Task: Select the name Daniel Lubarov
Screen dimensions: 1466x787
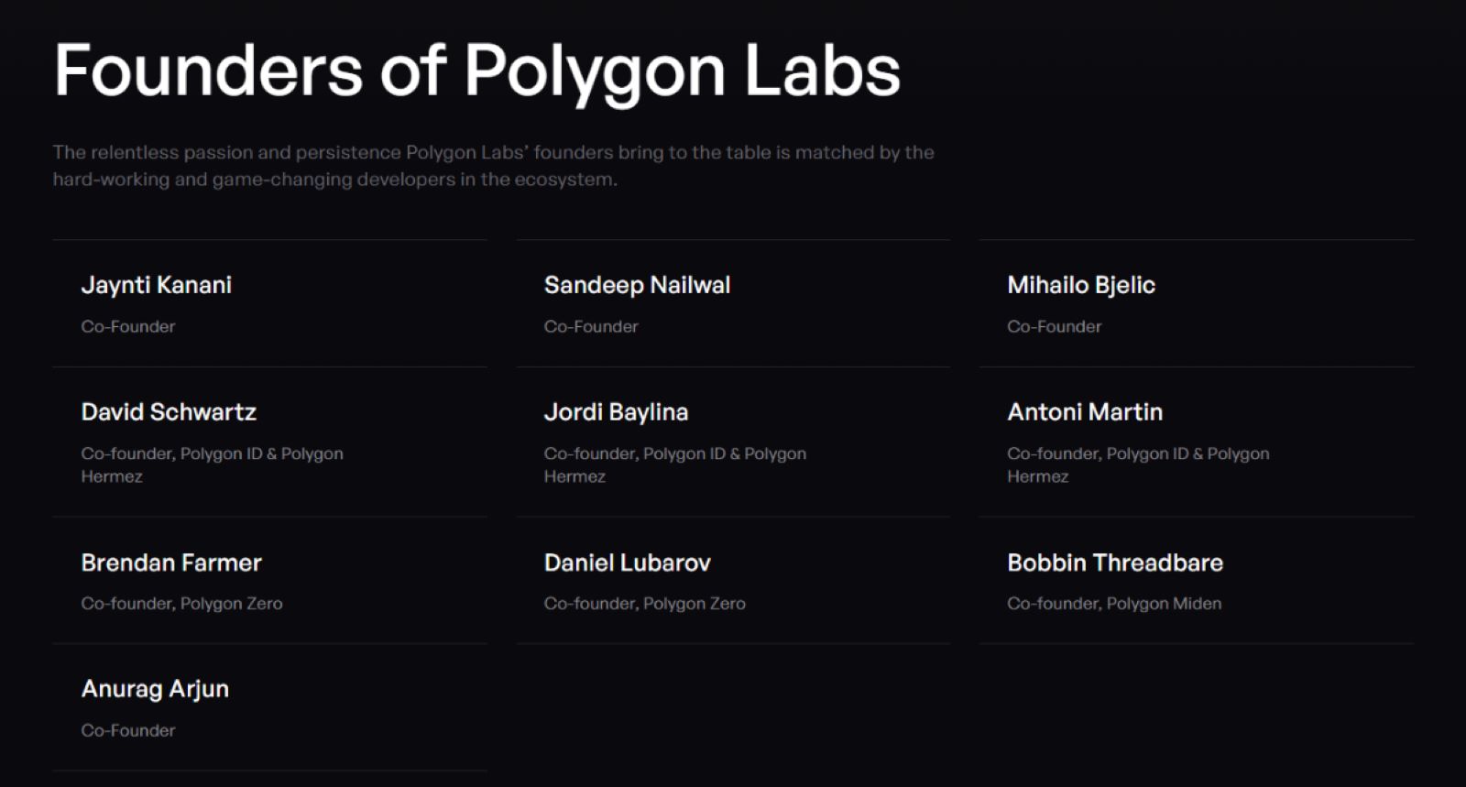Action: tap(628, 563)
